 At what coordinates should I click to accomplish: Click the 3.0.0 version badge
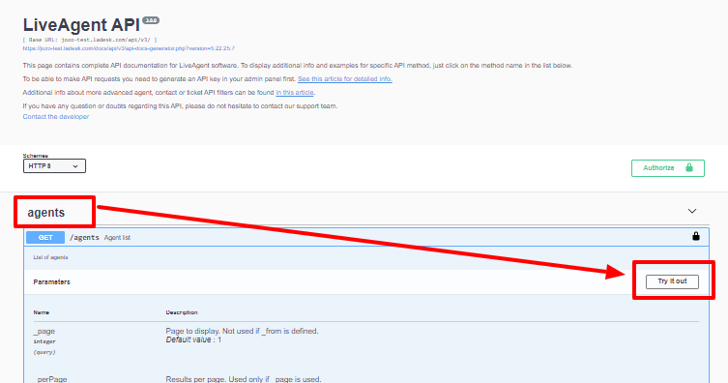coord(151,20)
